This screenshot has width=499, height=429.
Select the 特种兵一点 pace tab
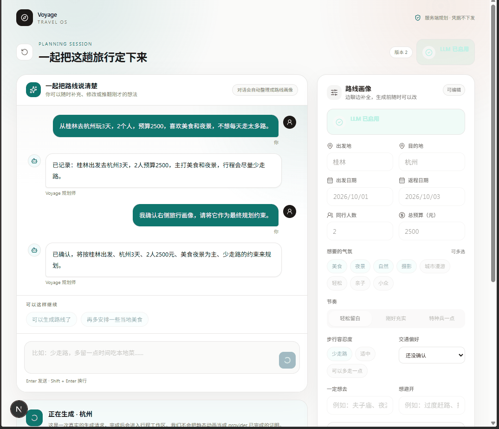click(441, 318)
